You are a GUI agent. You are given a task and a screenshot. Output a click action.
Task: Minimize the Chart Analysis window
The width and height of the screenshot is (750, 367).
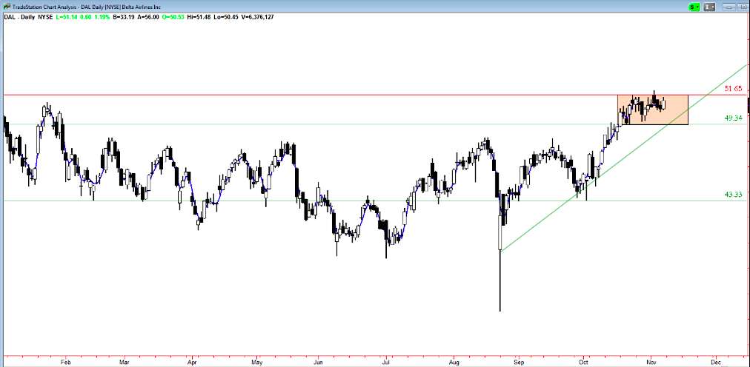pos(729,7)
